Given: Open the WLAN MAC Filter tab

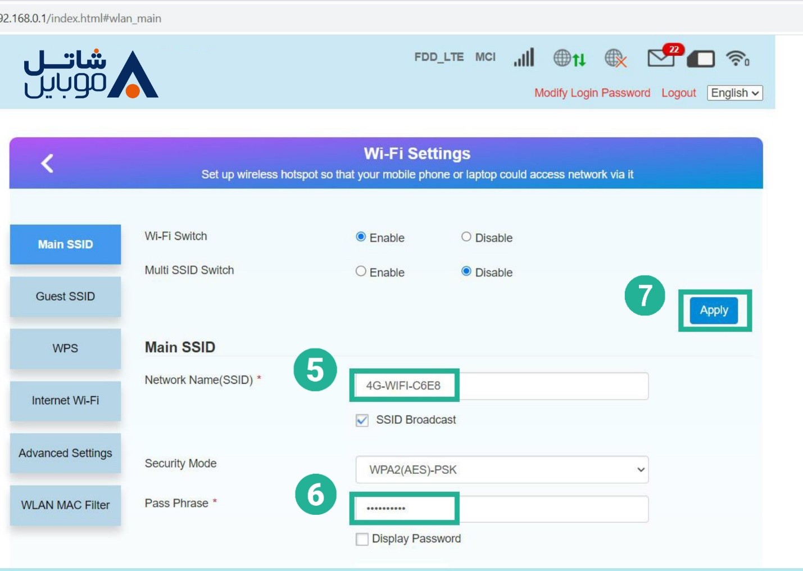Looking at the screenshot, I should coord(65,505).
